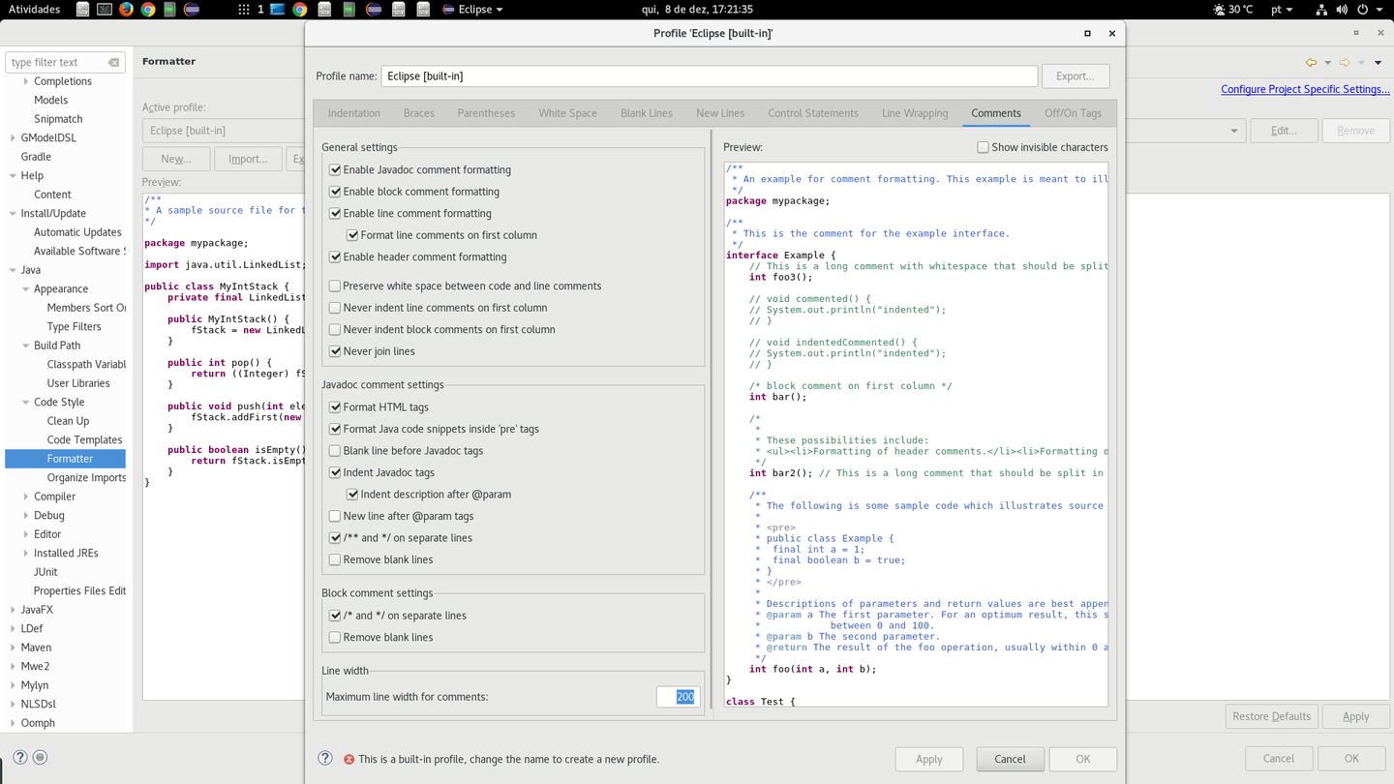This screenshot has width=1394, height=784.
Task: Click the Maximum line width for comments field
Action: [x=678, y=697]
